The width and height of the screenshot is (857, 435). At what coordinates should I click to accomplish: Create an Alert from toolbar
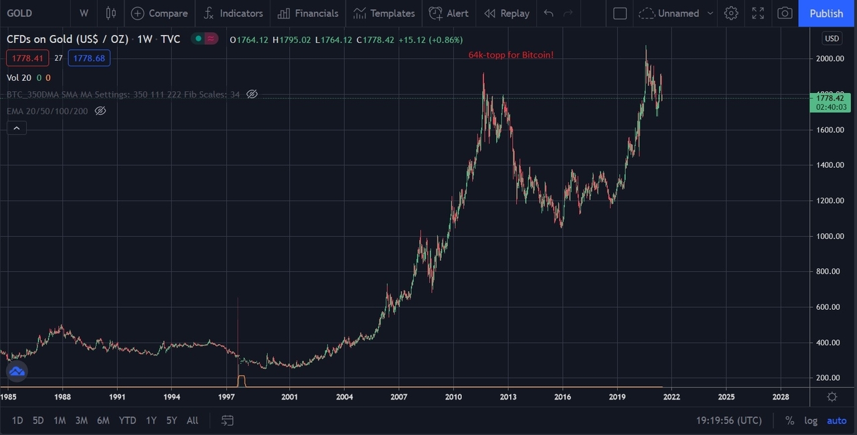click(449, 13)
